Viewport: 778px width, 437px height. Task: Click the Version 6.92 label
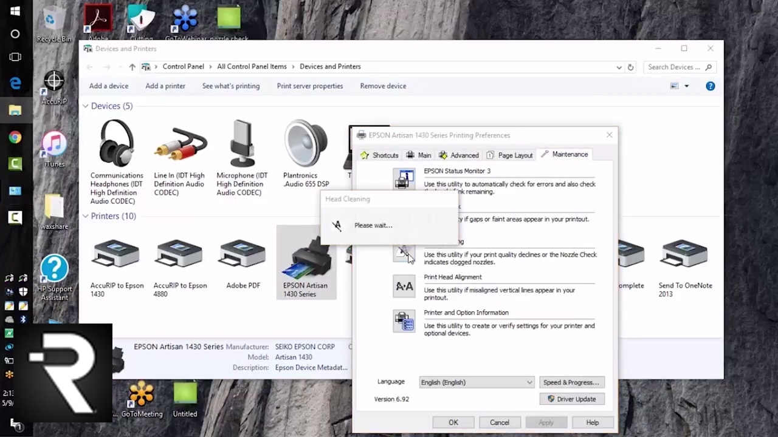(x=391, y=399)
